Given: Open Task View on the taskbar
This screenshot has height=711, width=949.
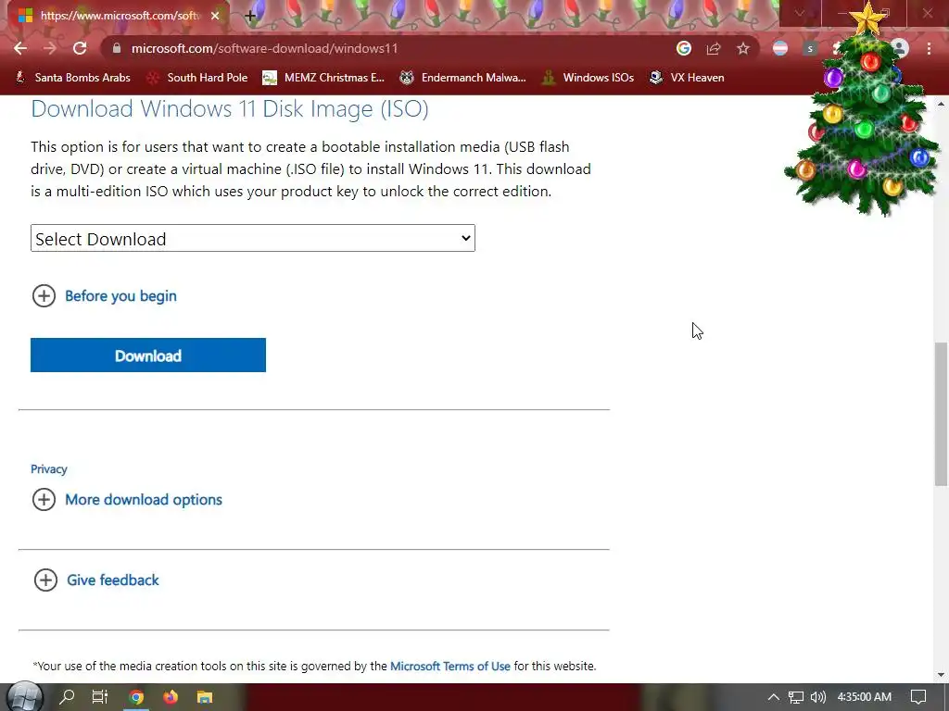Looking at the screenshot, I should [100, 697].
